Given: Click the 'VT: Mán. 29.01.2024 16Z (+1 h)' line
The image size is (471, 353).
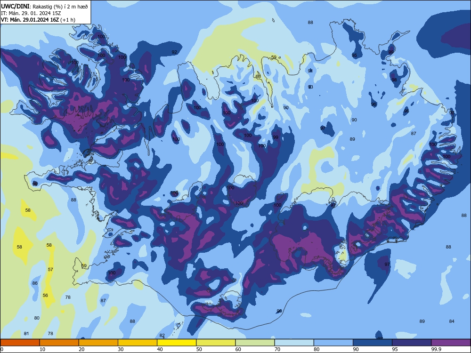Looking at the screenshot, I should pyautogui.click(x=38, y=20).
